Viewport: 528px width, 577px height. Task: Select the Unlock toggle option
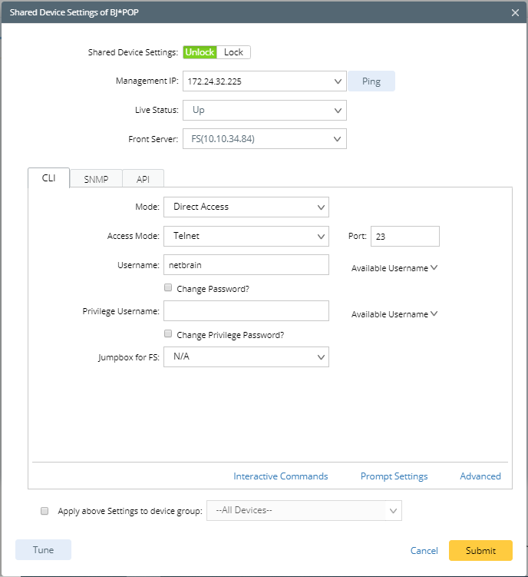click(x=200, y=52)
